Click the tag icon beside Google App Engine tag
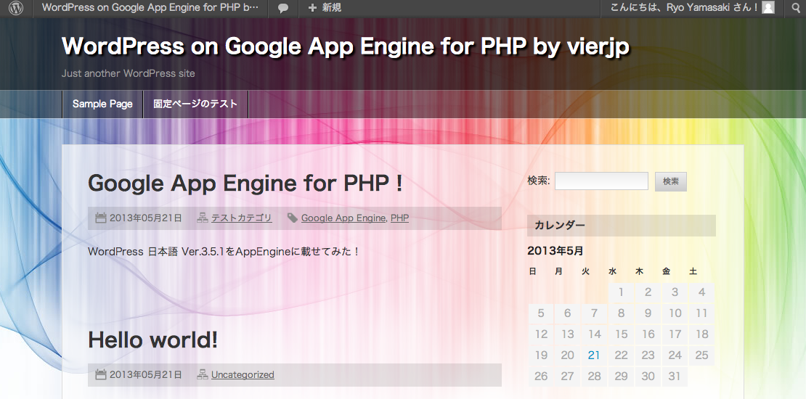This screenshot has height=399, width=806. pyautogui.click(x=293, y=218)
